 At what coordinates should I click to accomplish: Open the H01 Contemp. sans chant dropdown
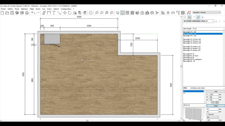click(x=204, y=88)
